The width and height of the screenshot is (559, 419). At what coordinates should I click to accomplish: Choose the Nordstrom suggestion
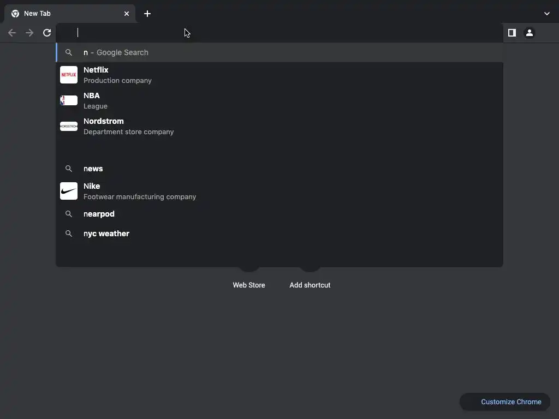[279, 126]
